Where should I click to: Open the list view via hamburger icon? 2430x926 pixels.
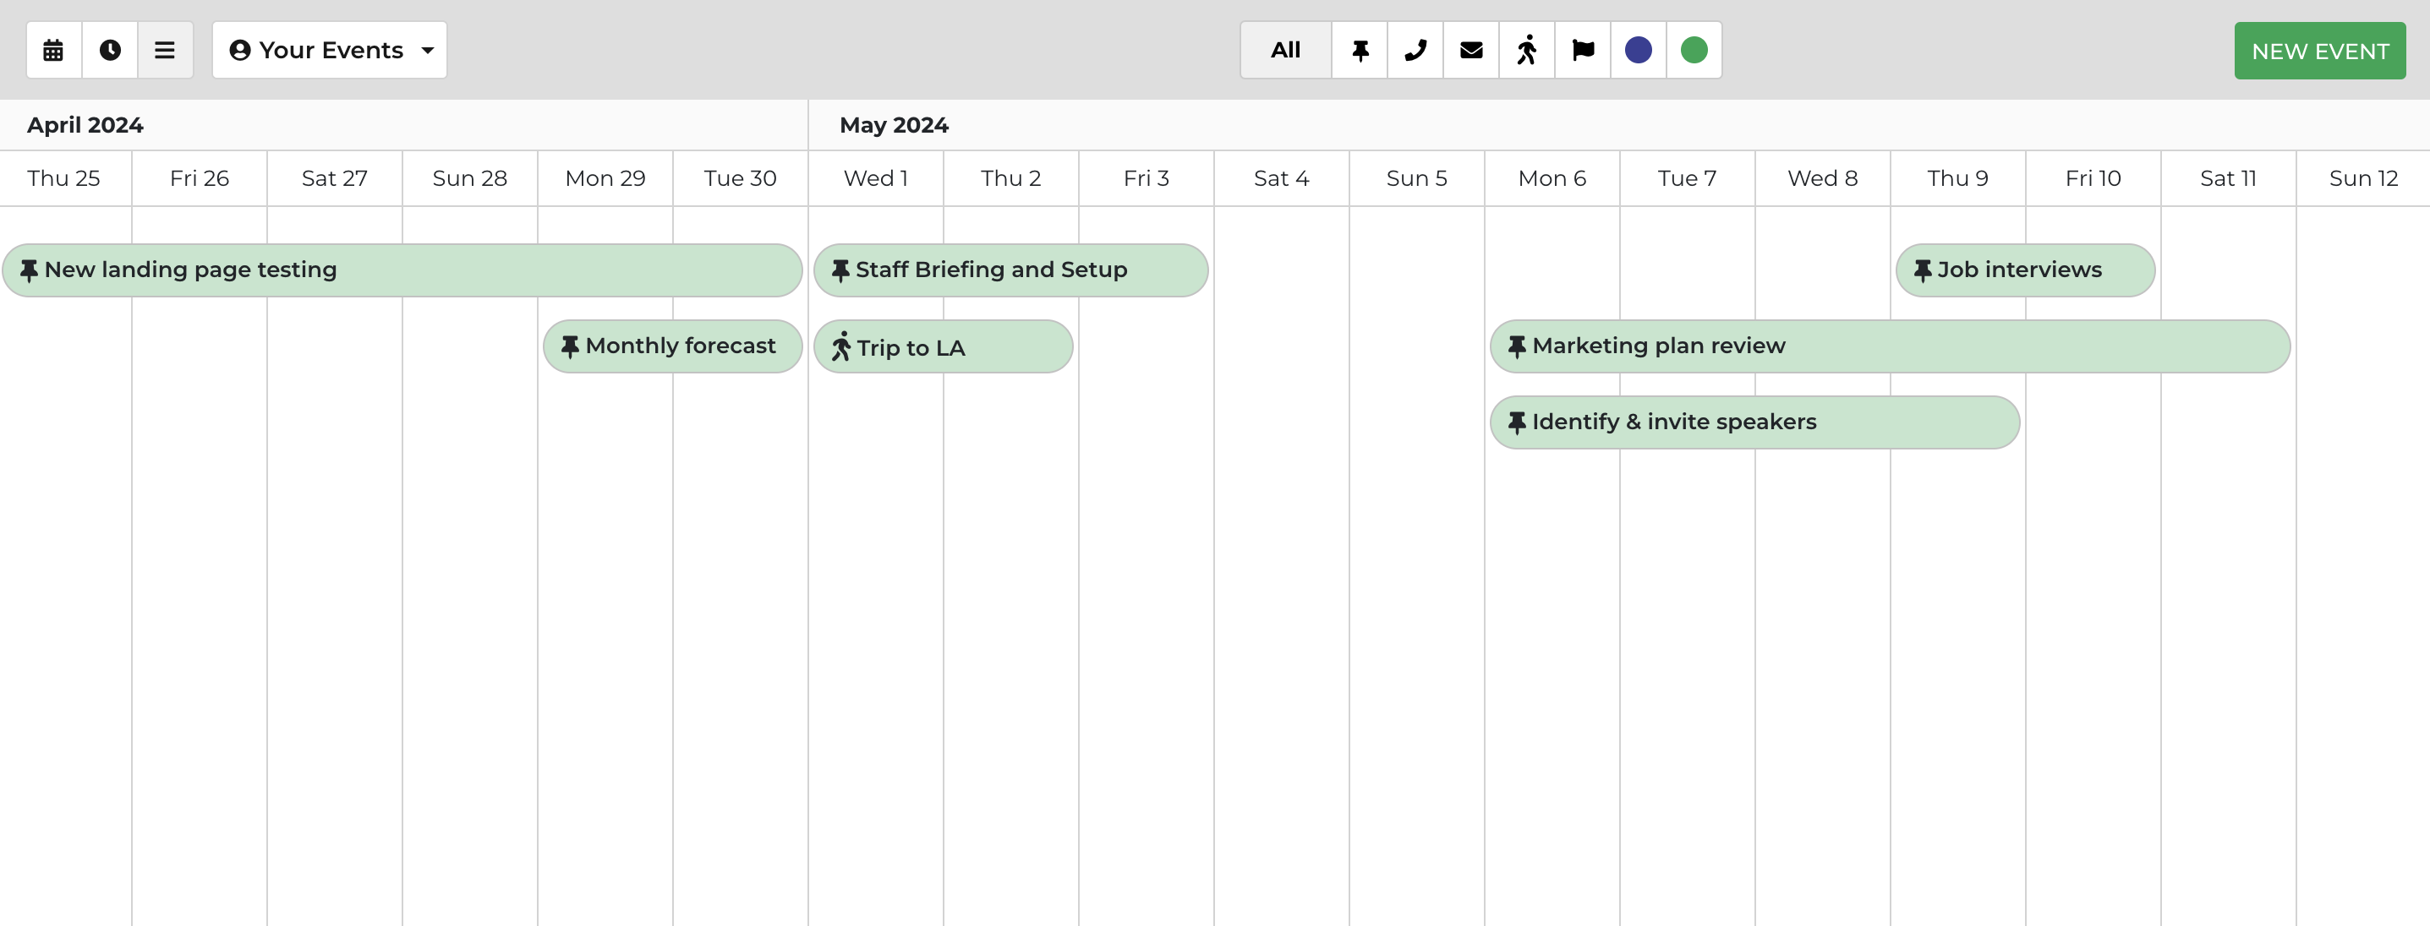(166, 50)
